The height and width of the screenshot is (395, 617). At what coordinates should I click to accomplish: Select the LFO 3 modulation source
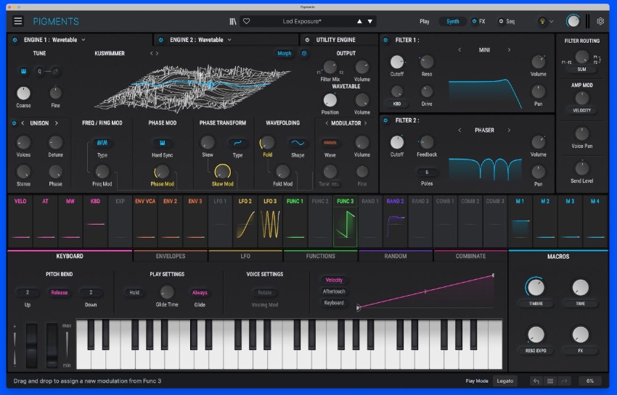pyautogui.click(x=270, y=221)
